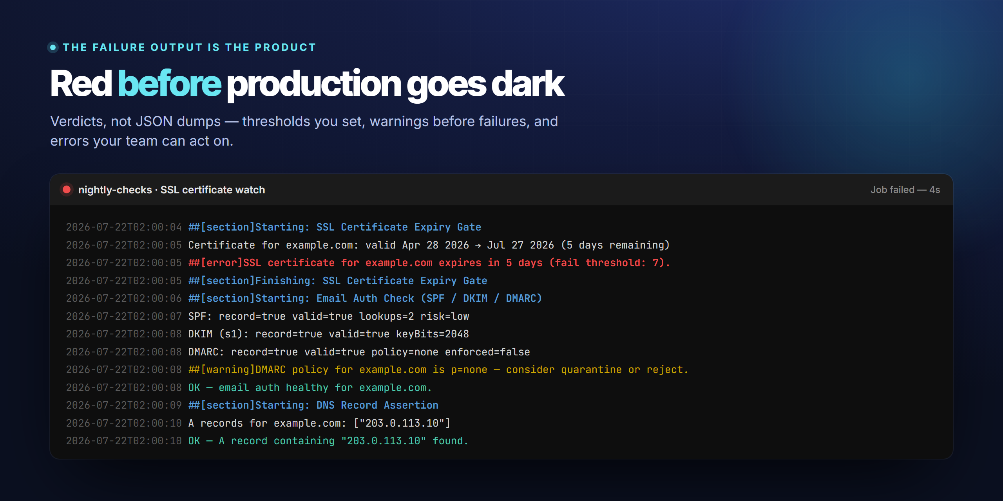Click the 'Starting: Email Auth Check (SPF / DKIM / DMARC)' line
1003x501 pixels.
coord(365,298)
